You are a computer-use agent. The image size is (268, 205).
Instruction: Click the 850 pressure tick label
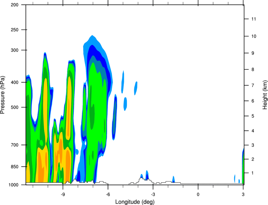coord(15,167)
